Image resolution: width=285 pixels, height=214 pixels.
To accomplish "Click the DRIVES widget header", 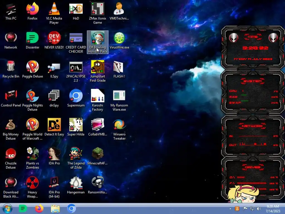I will [252, 167].
